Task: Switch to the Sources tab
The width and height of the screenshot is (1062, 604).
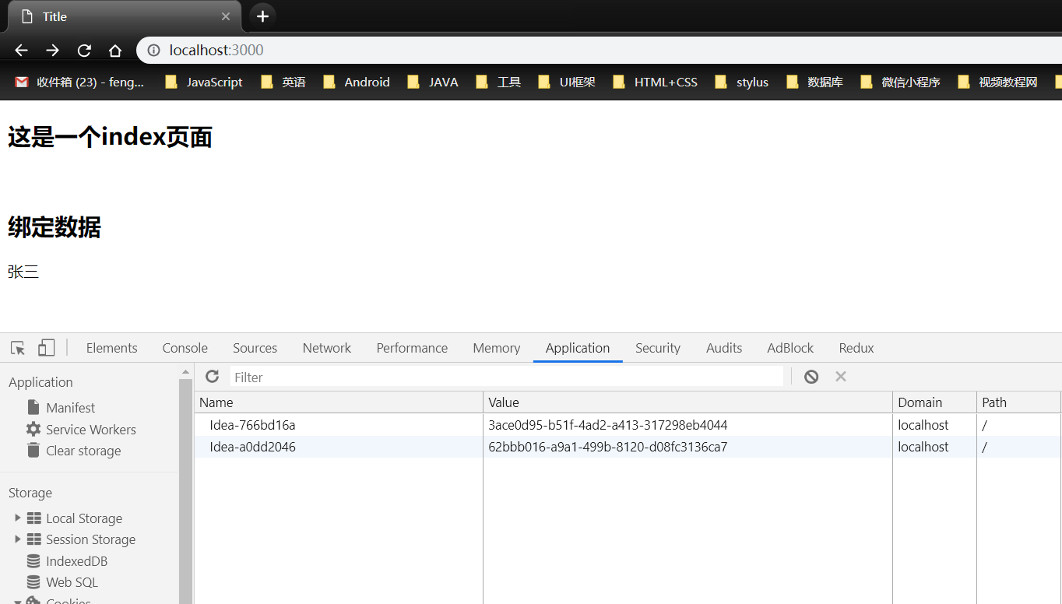Action: click(255, 348)
